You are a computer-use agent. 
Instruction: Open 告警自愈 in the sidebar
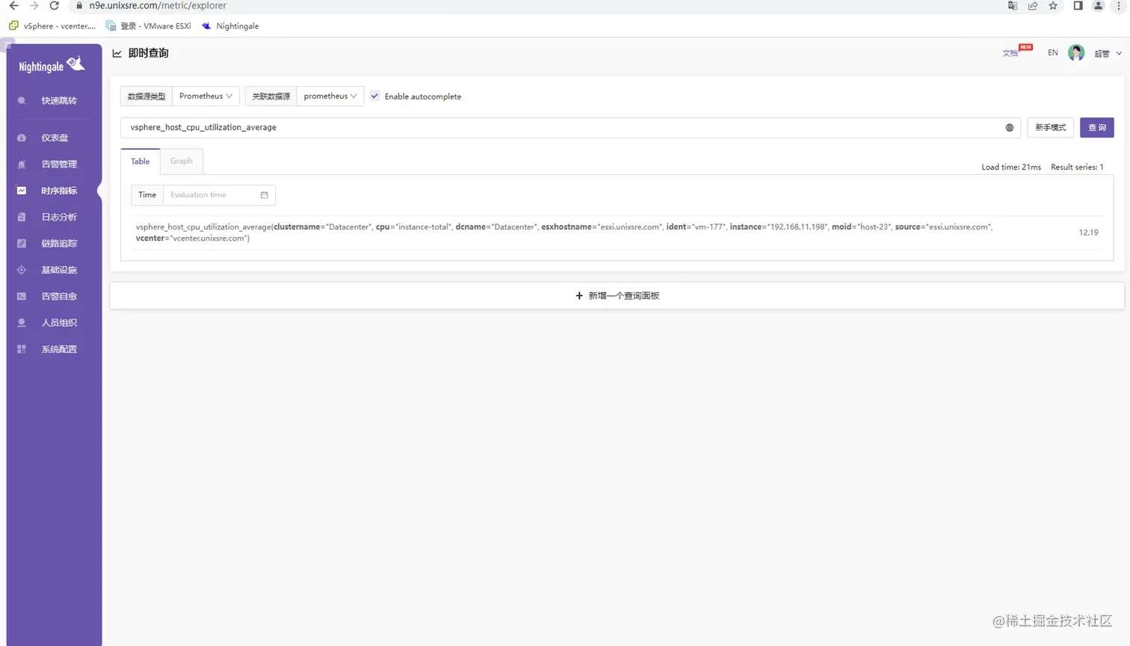[x=54, y=296]
